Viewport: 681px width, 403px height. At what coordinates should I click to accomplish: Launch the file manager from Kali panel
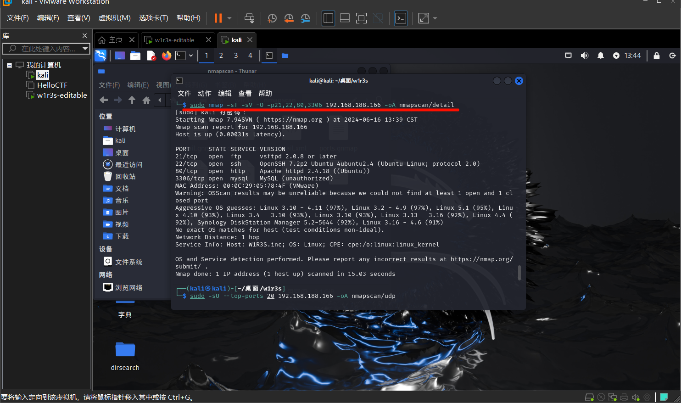click(135, 56)
